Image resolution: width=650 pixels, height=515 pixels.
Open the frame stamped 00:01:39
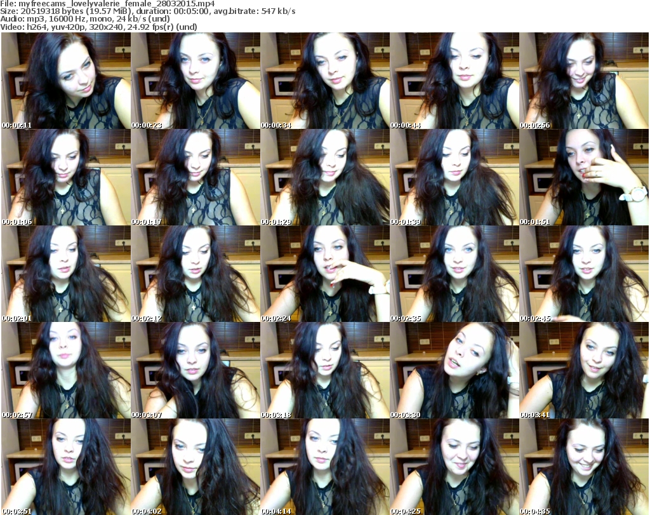pyautogui.click(x=454, y=177)
